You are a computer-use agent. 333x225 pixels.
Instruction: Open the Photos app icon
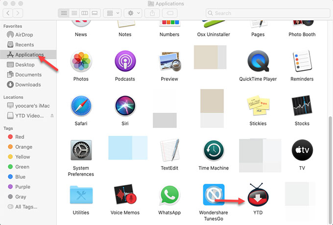tap(81, 61)
